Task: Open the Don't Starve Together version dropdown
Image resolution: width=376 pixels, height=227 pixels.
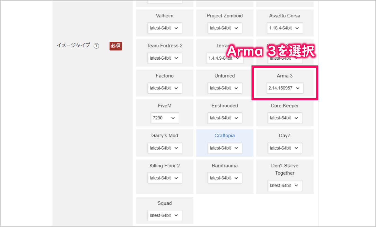Action: click(x=285, y=186)
